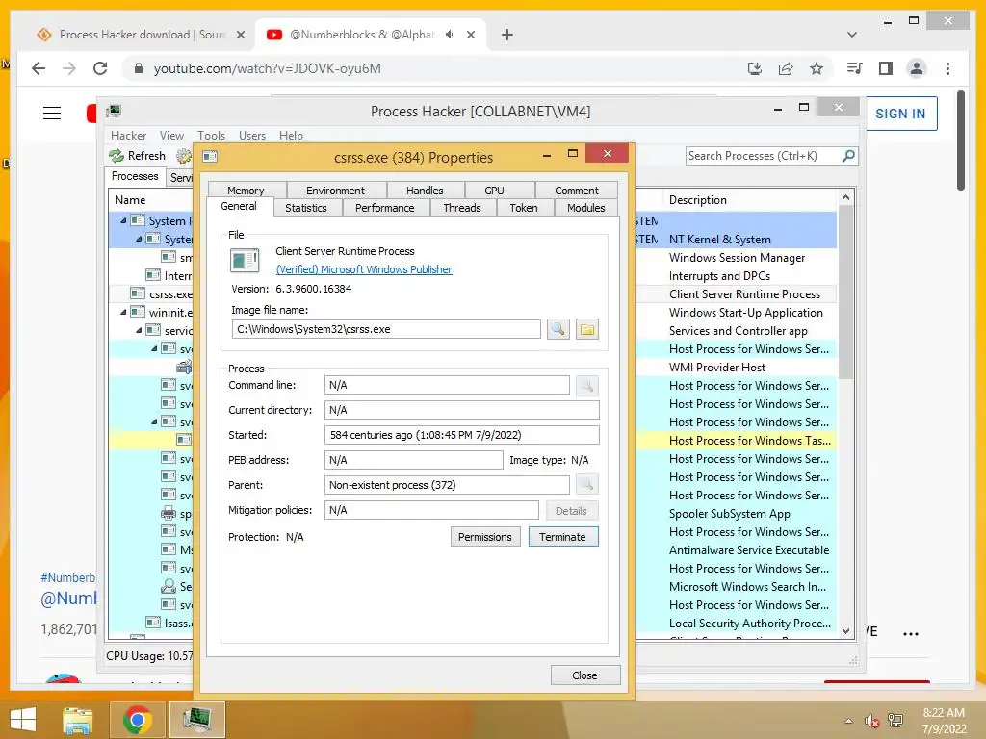Open Chrome profile avatar icon
The image size is (986, 739).
917,68
